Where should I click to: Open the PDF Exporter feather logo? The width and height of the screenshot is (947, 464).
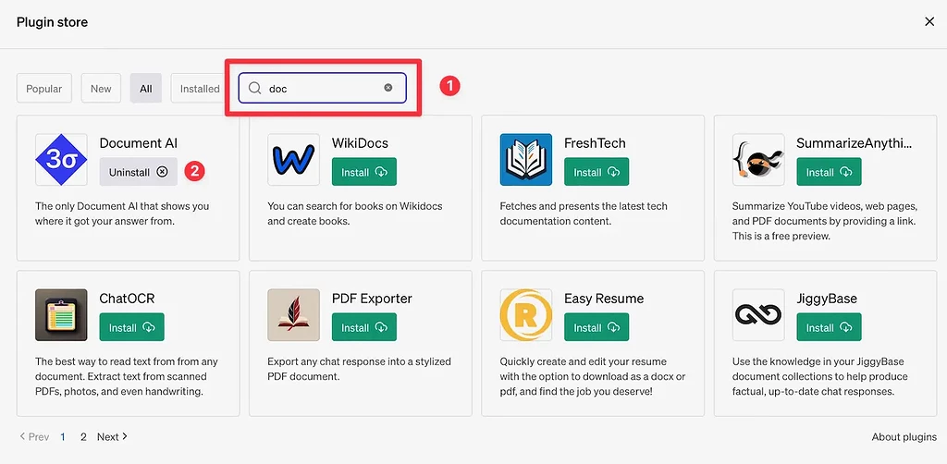pos(293,315)
